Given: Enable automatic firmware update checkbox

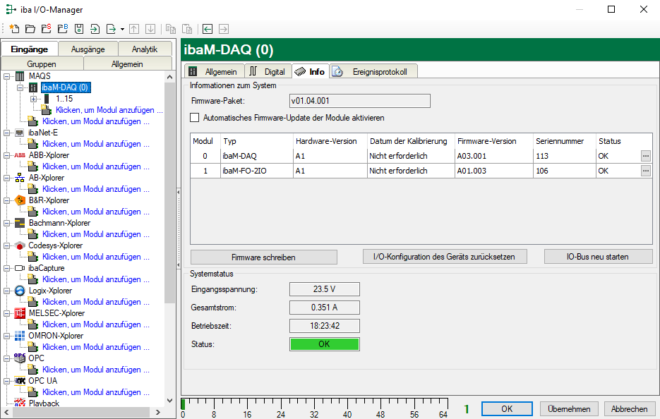Looking at the screenshot, I should click(x=196, y=118).
